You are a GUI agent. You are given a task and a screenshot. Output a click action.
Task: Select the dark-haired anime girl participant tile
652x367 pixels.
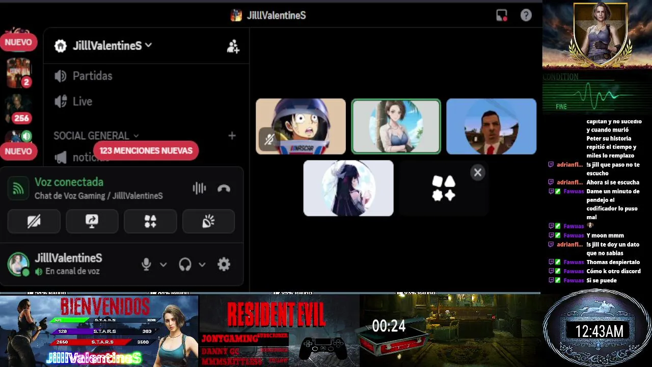pos(348,188)
